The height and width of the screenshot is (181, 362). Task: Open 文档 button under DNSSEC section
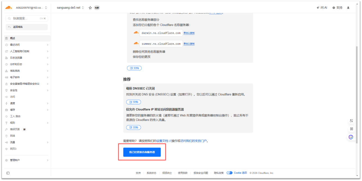134,102
